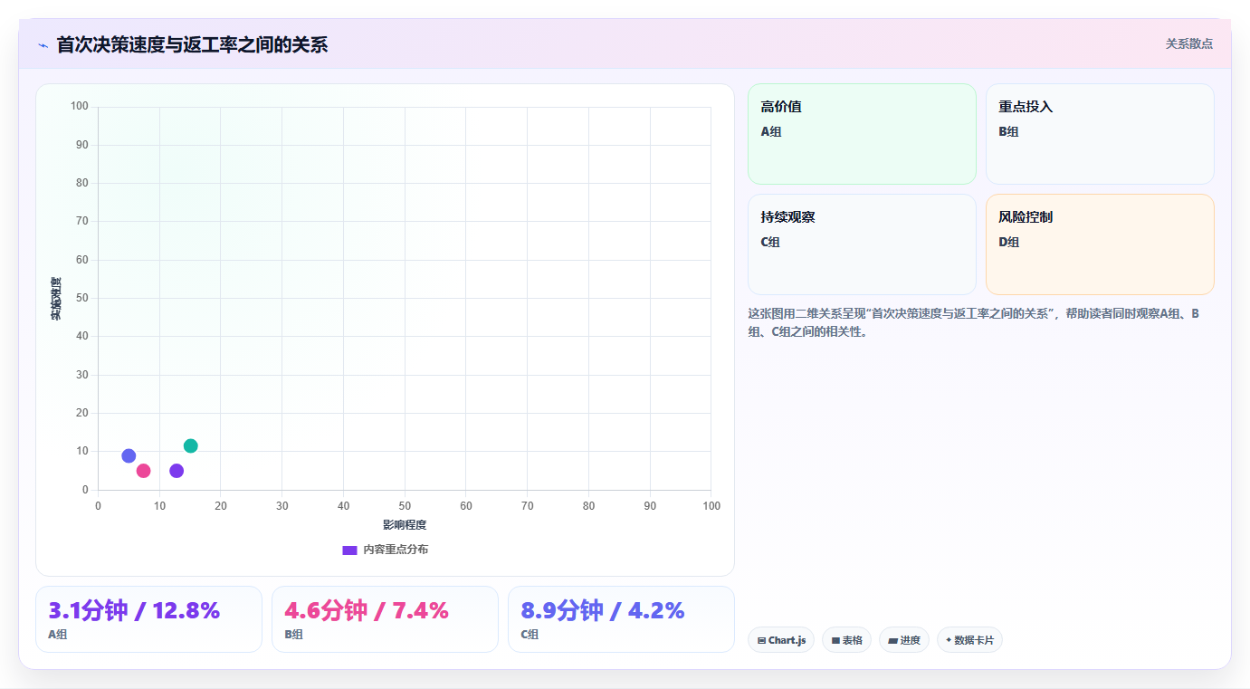Open the 风险控制 D组 card
This screenshot has width=1250, height=689.
pos(1100,244)
